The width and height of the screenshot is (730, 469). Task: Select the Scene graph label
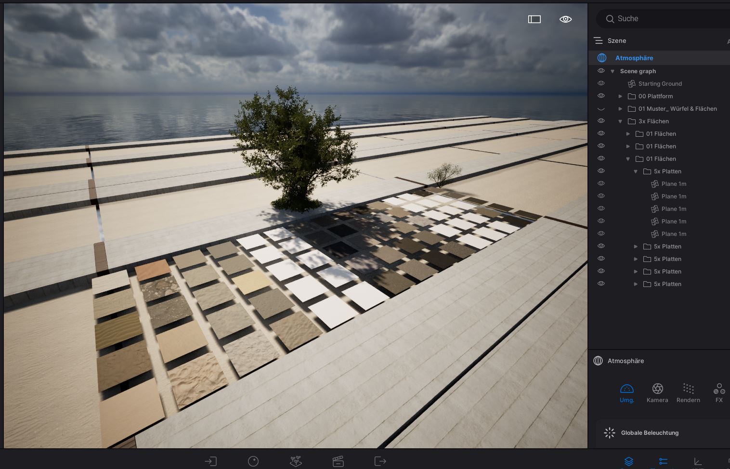click(x=638, y=71)
